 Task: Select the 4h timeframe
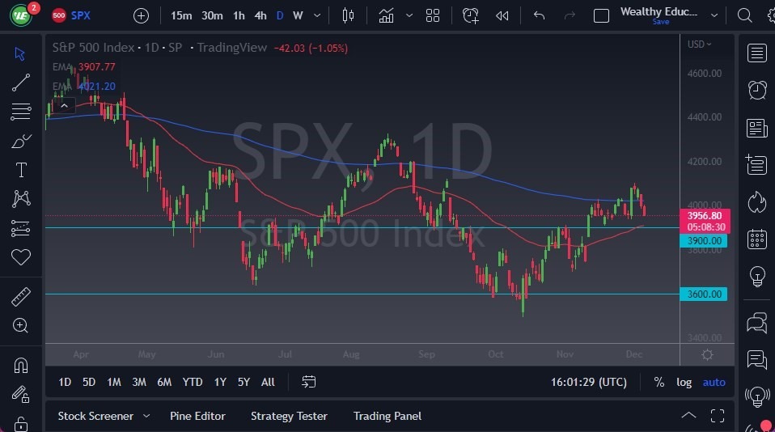[x=260, y=16]
